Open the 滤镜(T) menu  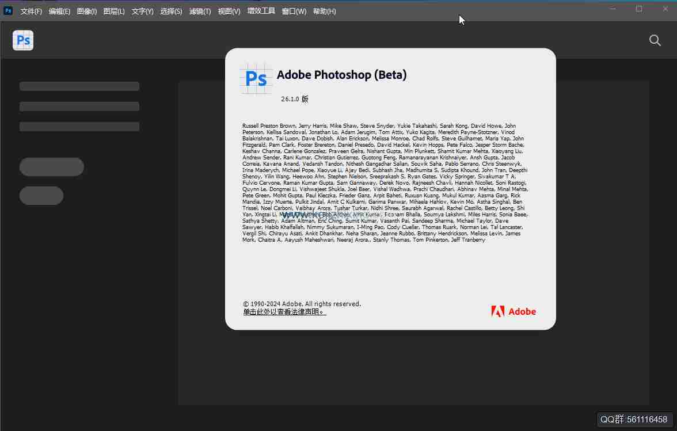(199, 11)
